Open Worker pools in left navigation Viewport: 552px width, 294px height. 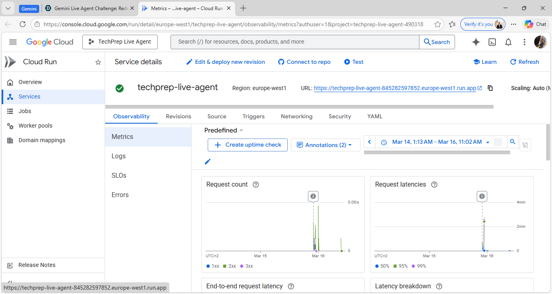53,126
